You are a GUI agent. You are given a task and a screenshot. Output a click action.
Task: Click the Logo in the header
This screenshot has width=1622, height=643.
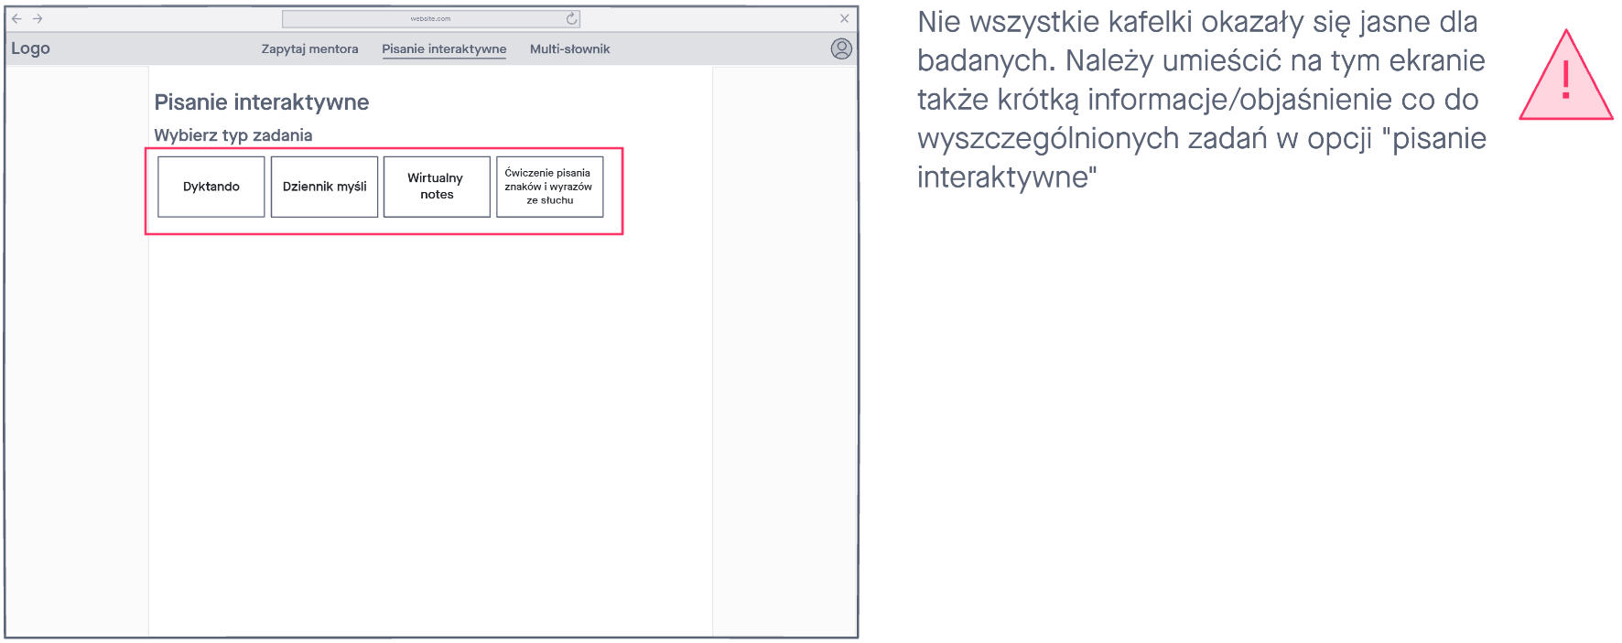point(30,48)
